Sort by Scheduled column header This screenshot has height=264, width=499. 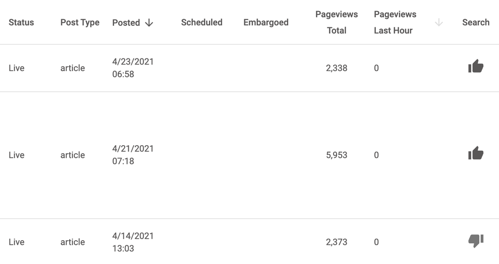coord(202,22)
